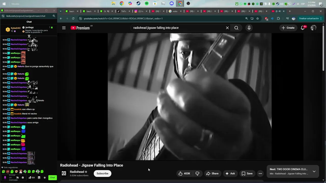Reload the YouTube page
The height and width of the screenshot is (183, 326).
pyautogui.click(x=73, y=19)
